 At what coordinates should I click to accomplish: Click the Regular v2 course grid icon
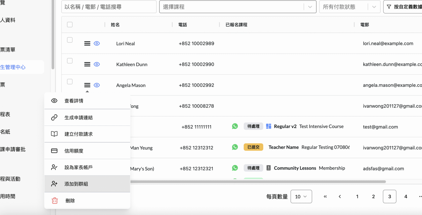268,126
